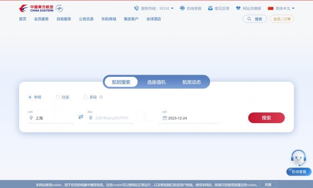
Task: Switch to the 选座值机 tab
Action: (x=156, y=82)
